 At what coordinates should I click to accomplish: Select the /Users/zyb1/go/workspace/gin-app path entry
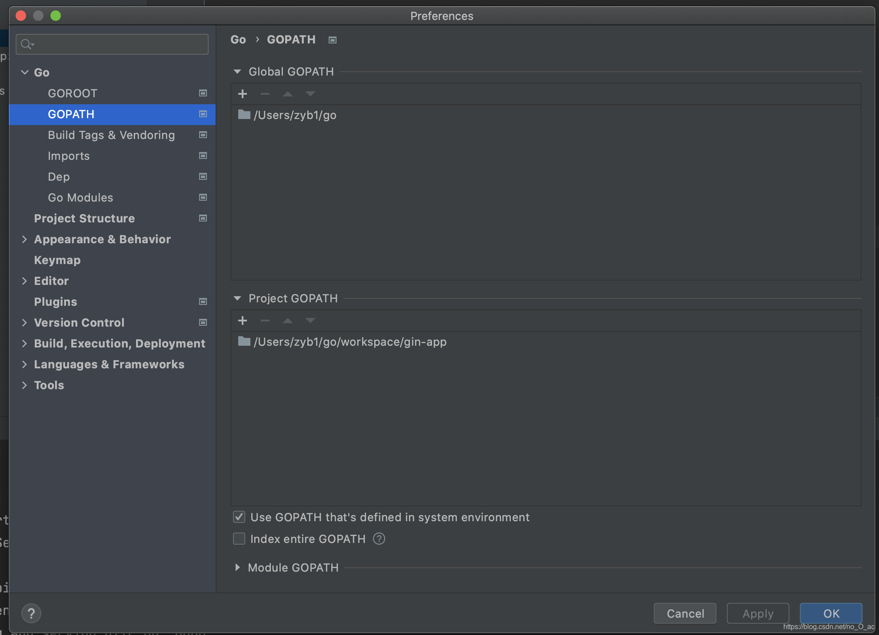point(350,342)
